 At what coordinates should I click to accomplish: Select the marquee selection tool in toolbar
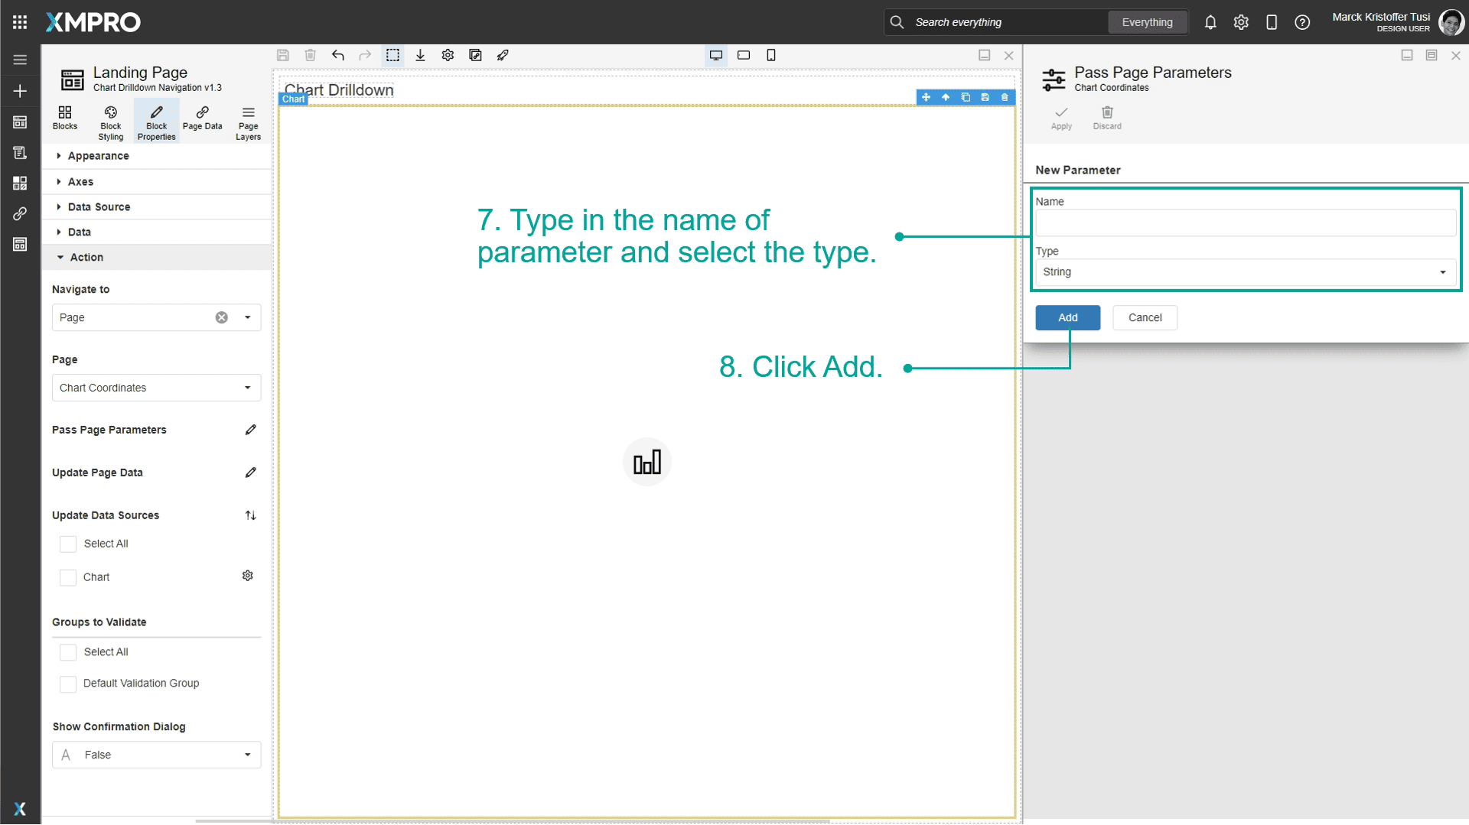(393, 55)
